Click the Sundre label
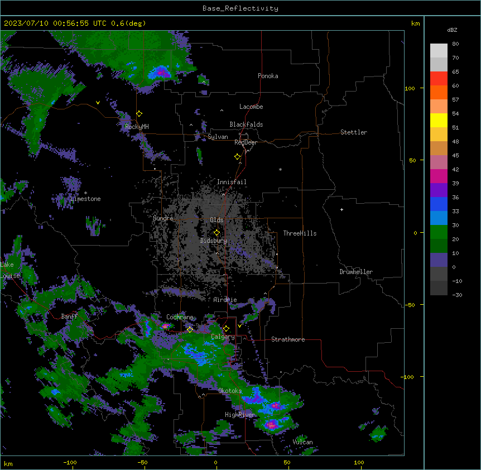 tap(163, 218)
